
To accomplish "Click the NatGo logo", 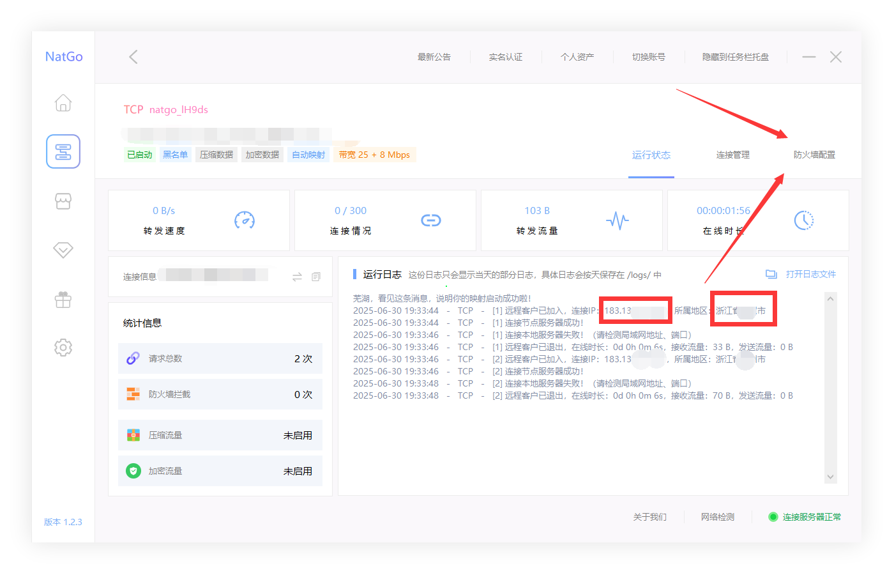I will click(x=64, y=56).
